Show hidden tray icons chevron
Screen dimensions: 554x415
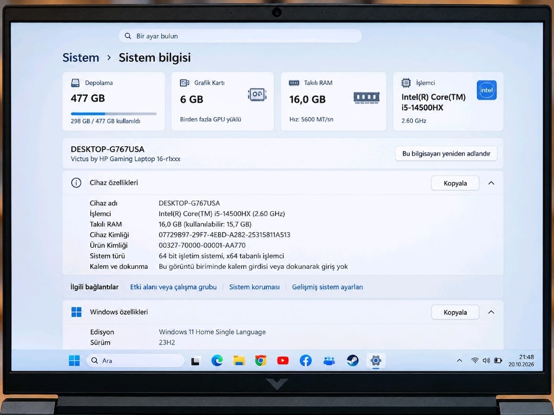click(x=459, y=360)
